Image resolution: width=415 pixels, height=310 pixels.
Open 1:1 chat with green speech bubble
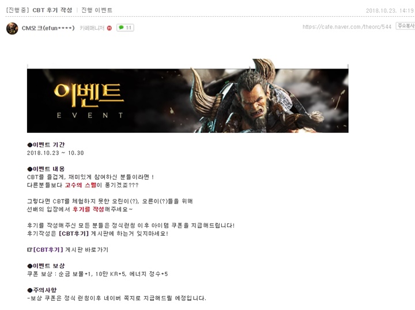[125, 28]
